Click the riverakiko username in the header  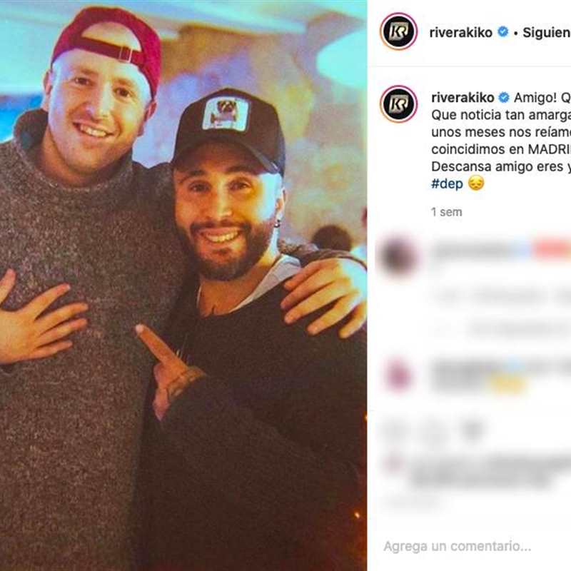click(460, 32)
